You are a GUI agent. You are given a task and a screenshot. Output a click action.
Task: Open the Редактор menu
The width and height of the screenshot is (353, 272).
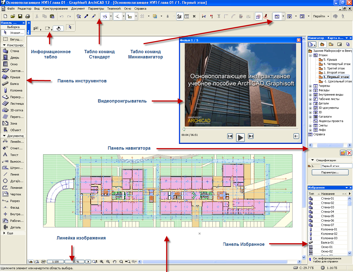pos(25,9)
